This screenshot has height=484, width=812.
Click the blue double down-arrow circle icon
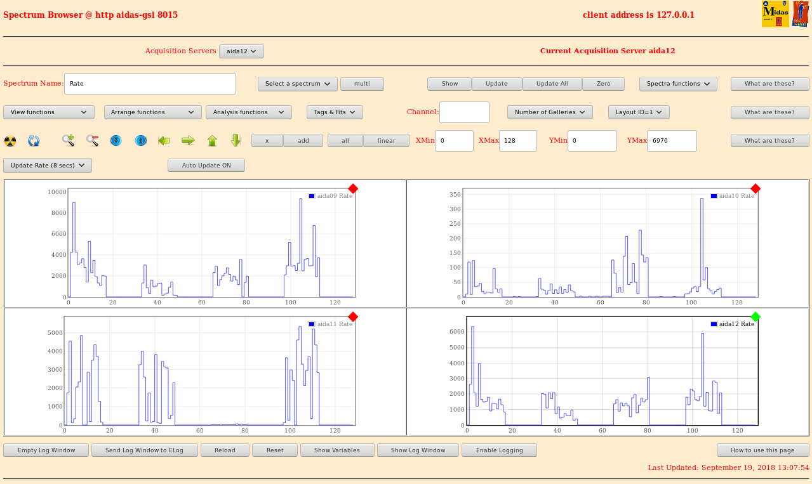[116, 140]
